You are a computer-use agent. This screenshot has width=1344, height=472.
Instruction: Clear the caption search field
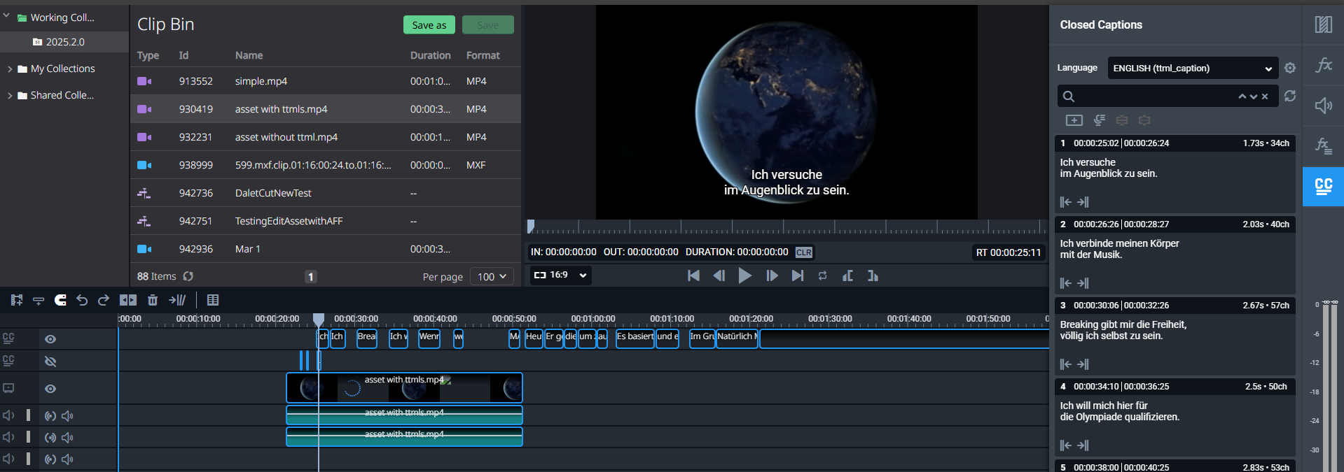(1265, 96)
